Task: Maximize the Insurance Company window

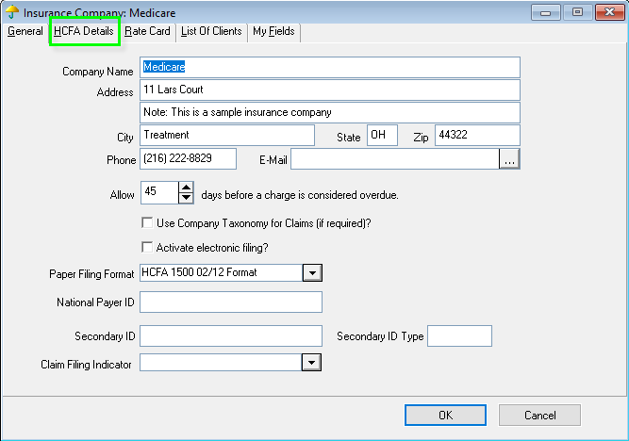Action: tap(577, 12)
